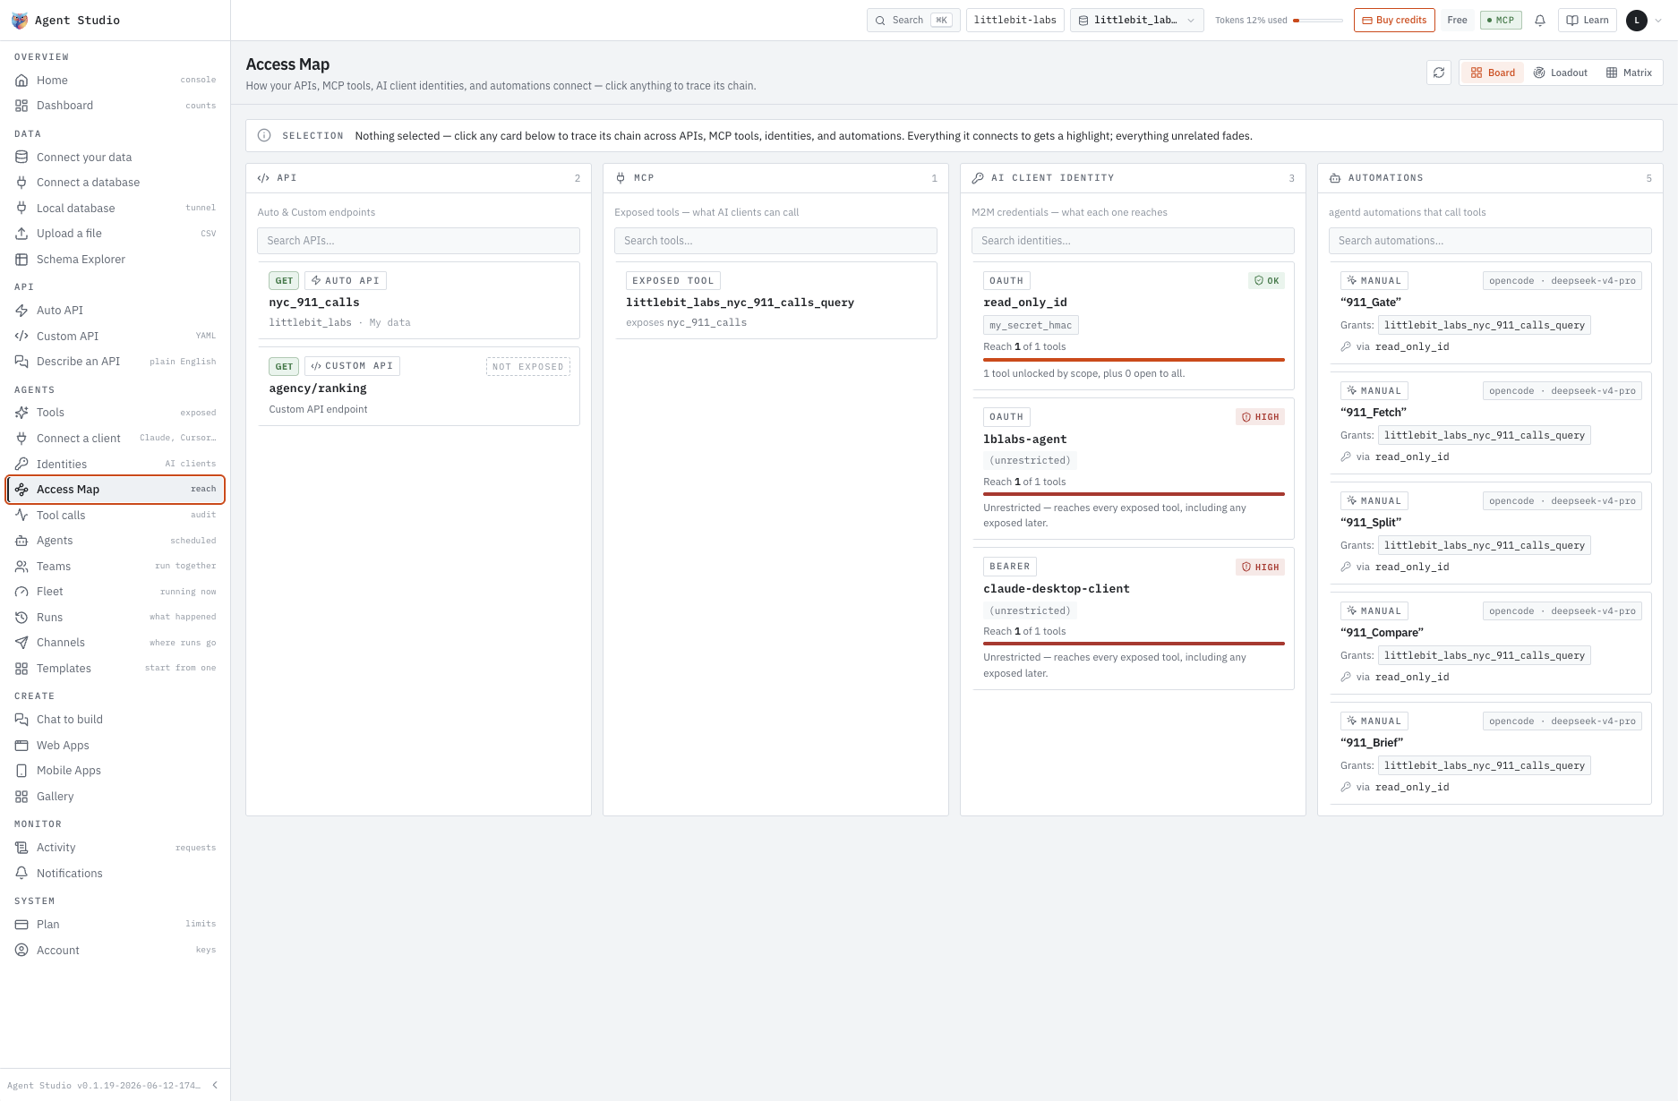The image size is (1678, 1101).
Task: Select the “911_Gate” automation card
Action: coord(1490,312)
